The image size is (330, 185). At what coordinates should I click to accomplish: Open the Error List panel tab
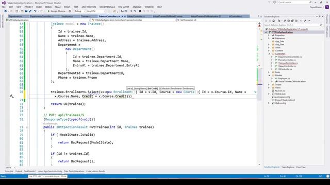pos(9,171)
